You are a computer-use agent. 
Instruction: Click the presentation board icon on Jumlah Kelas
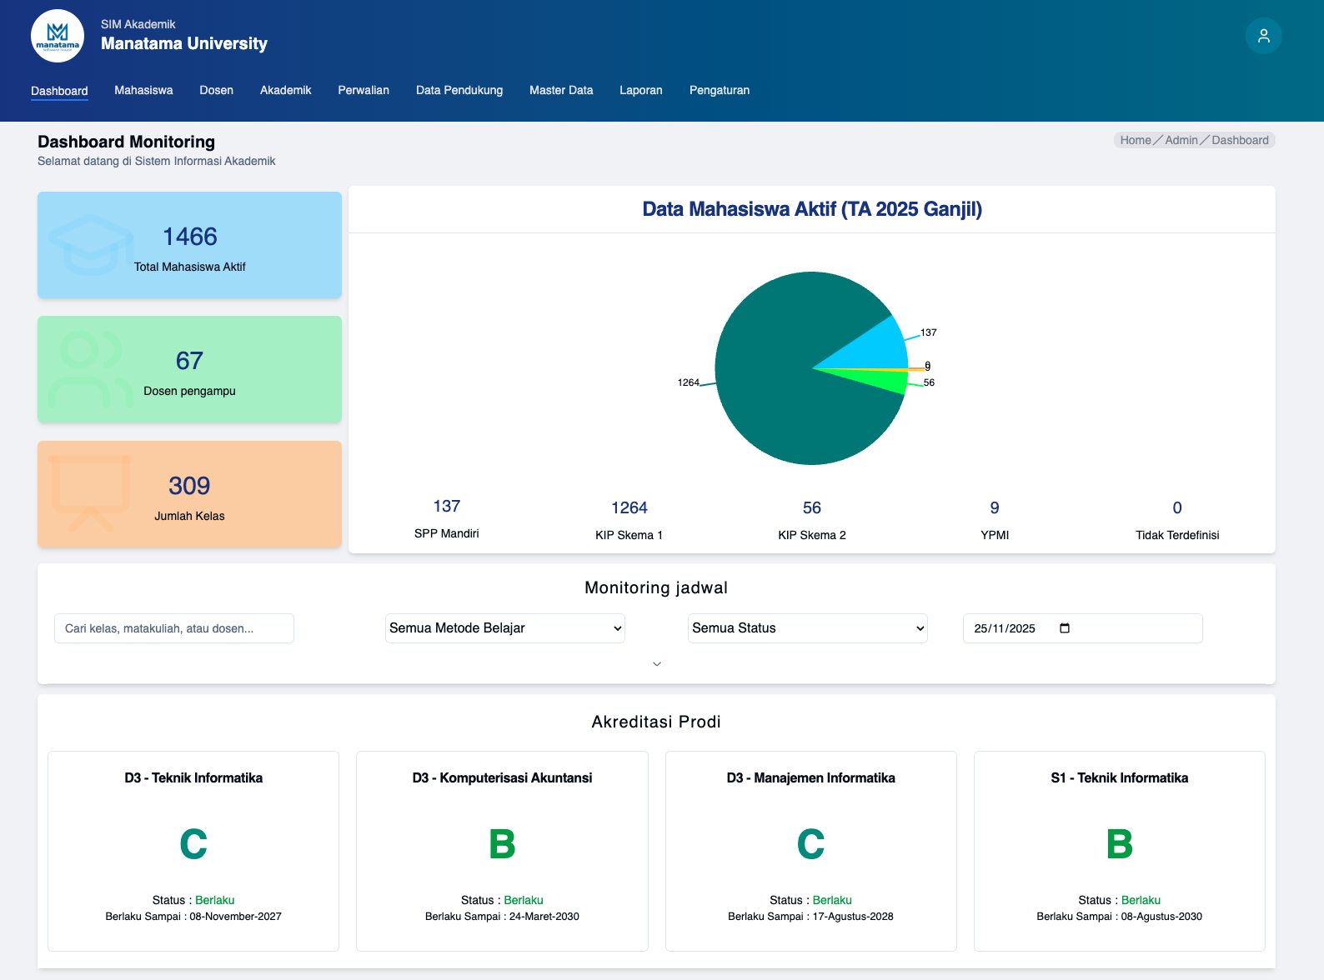(90, 493)
